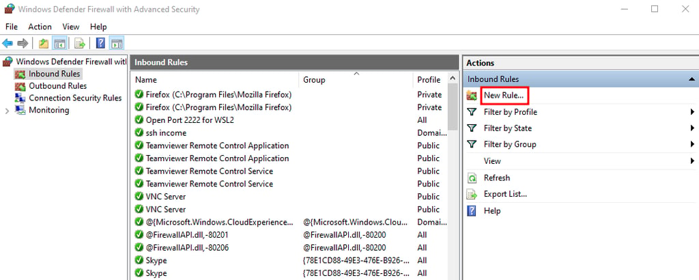Expand the Filter by Group submenu arrow
Screen dimensions: 699x280
point(692,145)
